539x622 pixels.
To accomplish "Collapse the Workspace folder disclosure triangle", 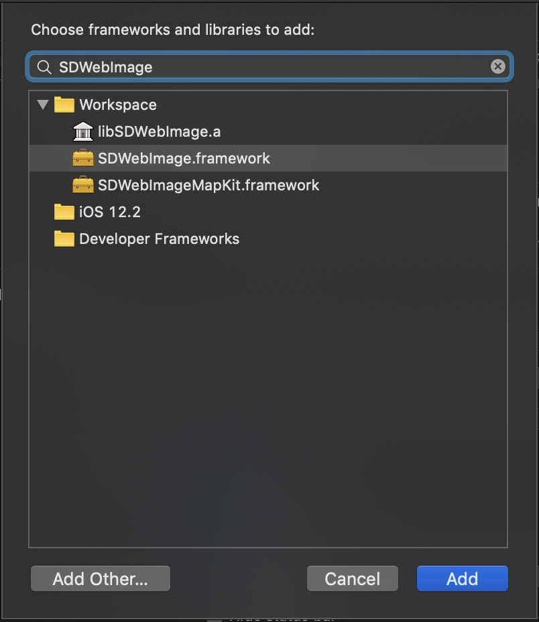I will (x=43, y=105).
